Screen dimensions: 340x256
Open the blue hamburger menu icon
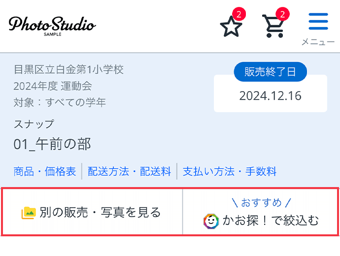(318, 22)
